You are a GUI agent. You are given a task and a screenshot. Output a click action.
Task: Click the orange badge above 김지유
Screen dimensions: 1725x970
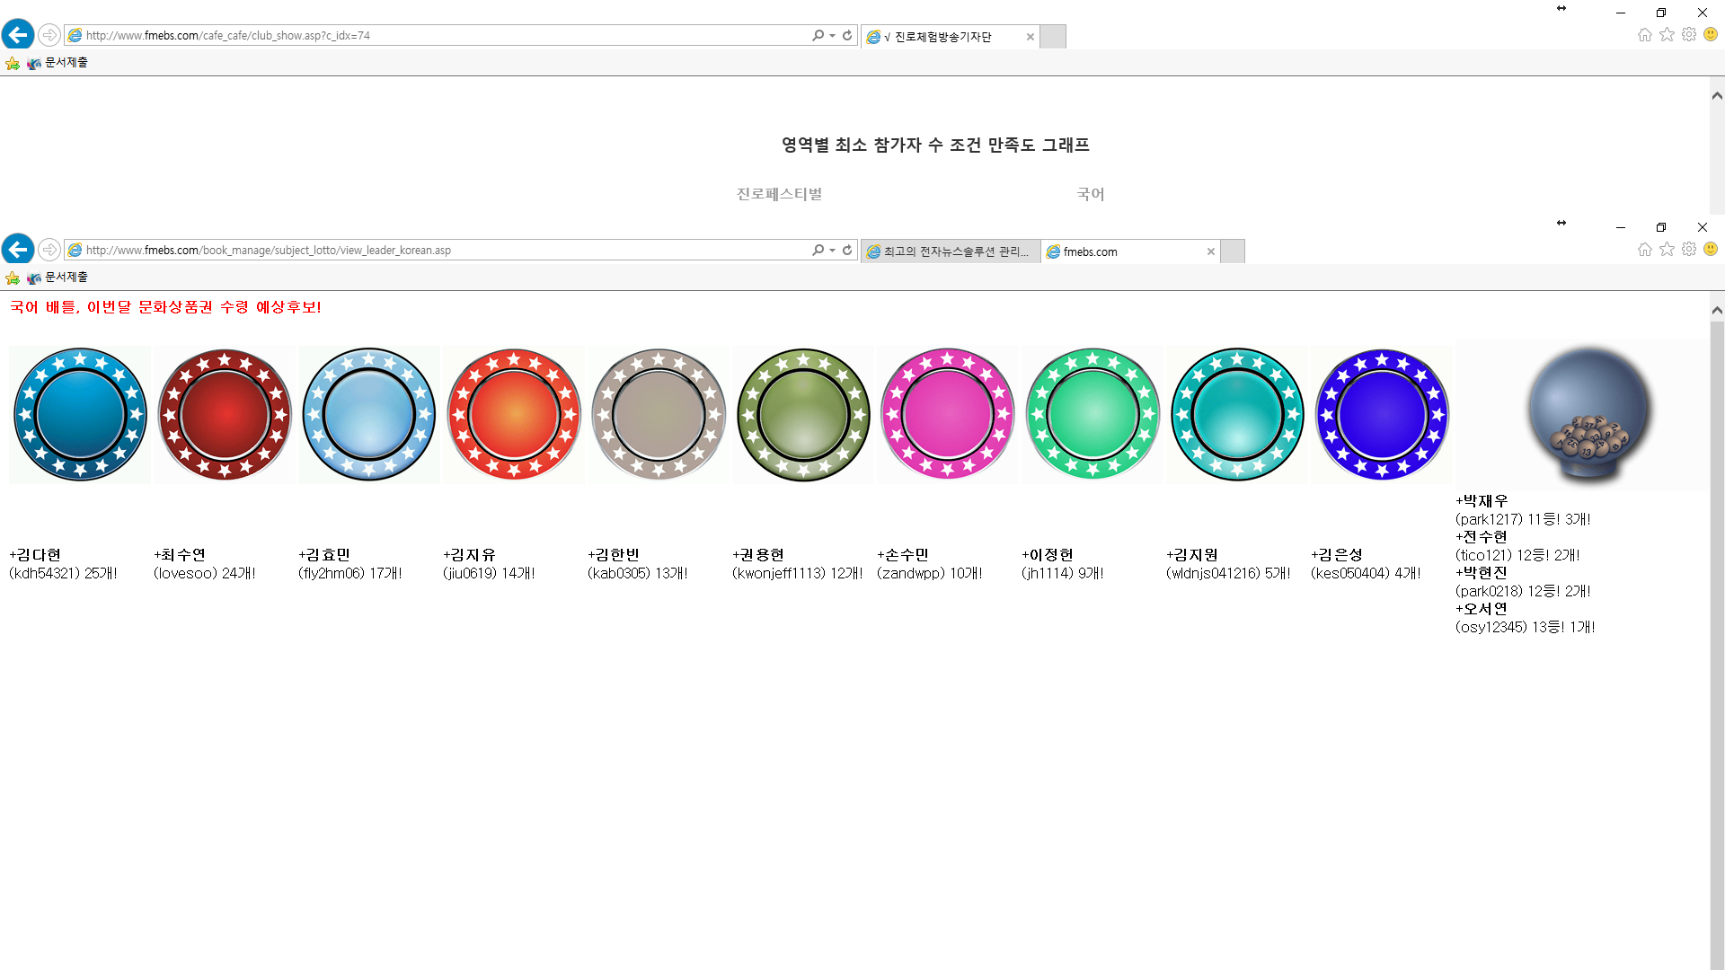tap(514, 415)
